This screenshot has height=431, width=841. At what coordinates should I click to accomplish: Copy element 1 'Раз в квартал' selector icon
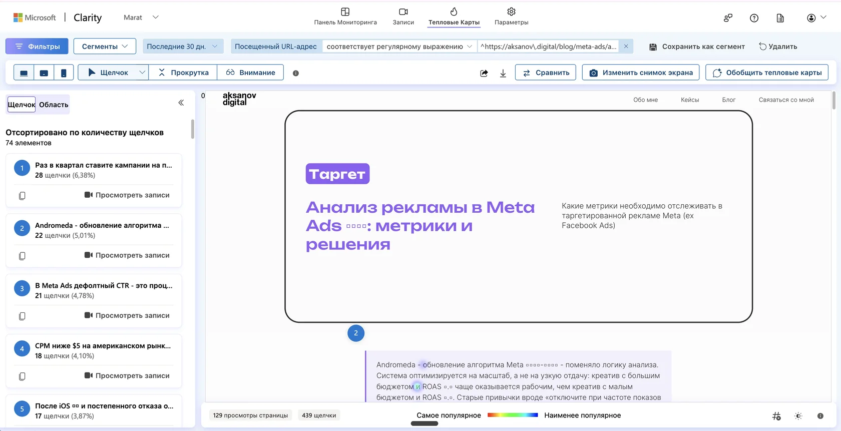[x=22, y=196]
